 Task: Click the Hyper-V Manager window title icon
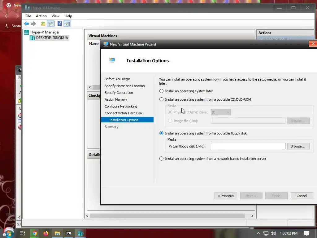pos(27,8)
